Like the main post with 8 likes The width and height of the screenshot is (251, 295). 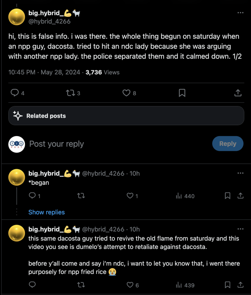click(x=127, y=93)
